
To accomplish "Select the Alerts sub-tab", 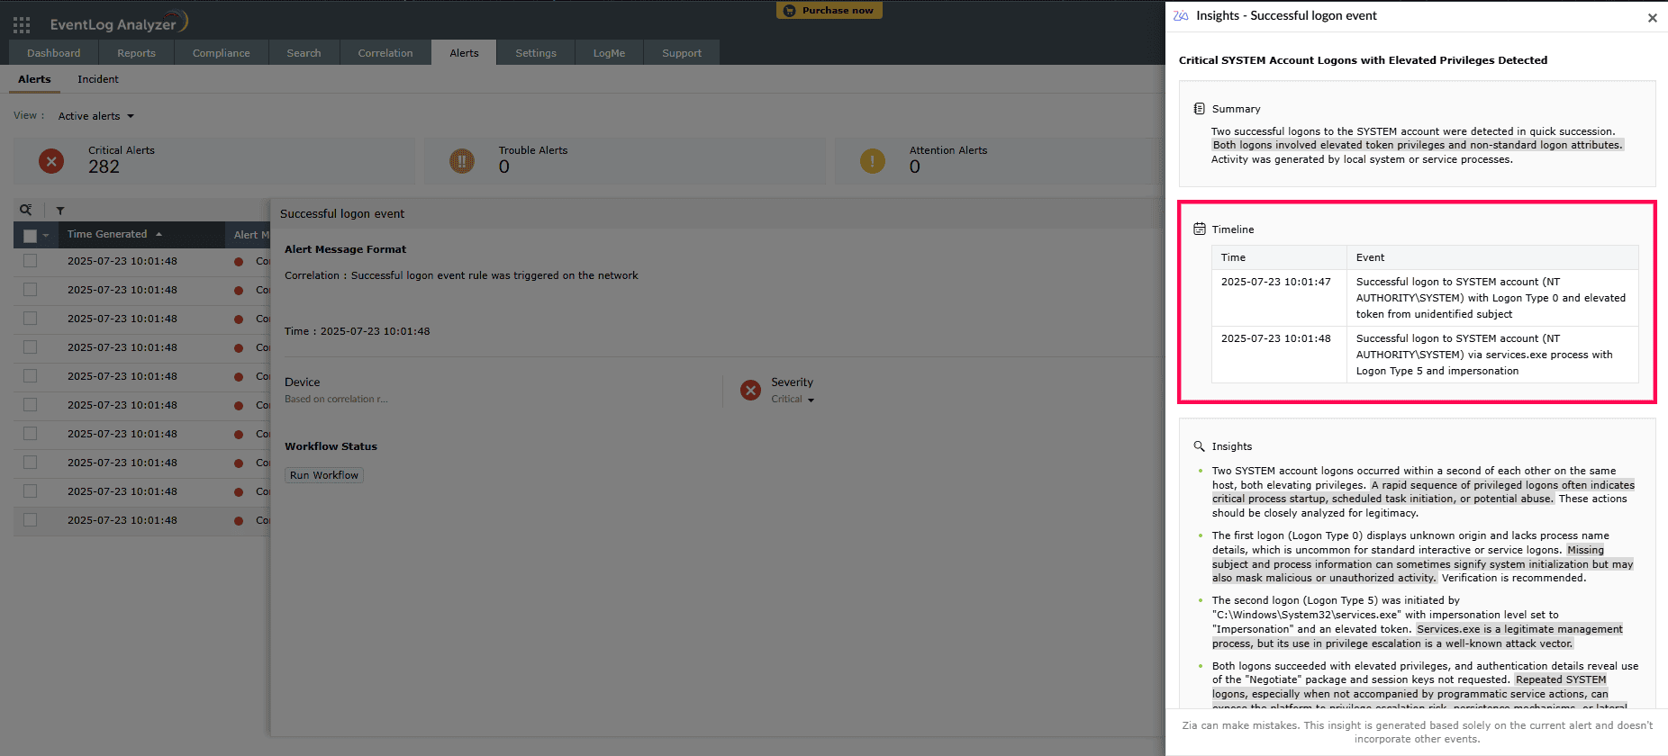I will [x=34, y=79].
